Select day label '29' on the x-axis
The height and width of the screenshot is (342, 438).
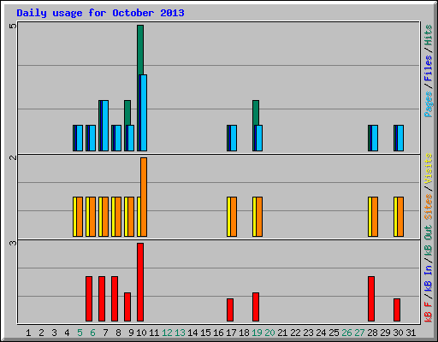(x=385, y=333)
